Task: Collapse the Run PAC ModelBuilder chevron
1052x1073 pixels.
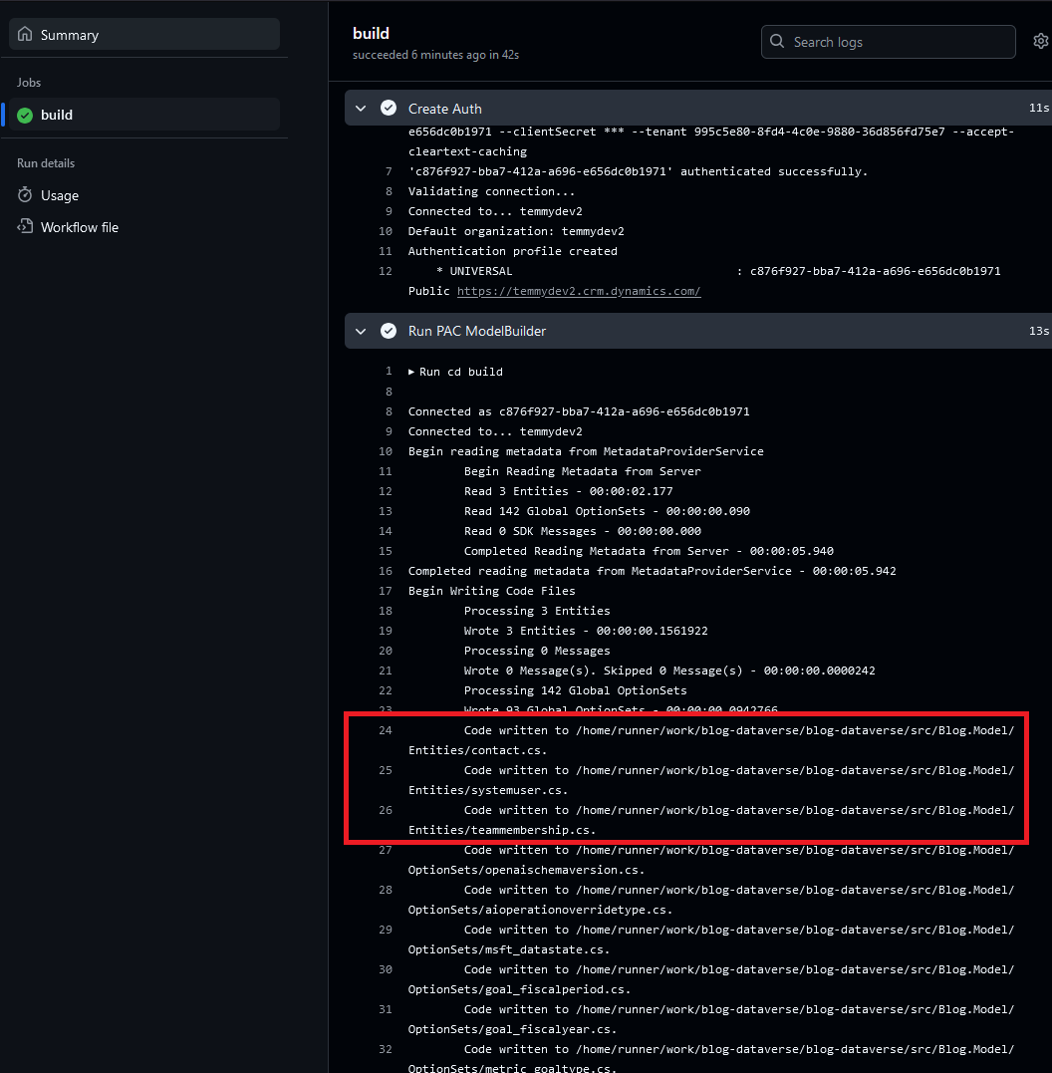Action: [361, 331]
